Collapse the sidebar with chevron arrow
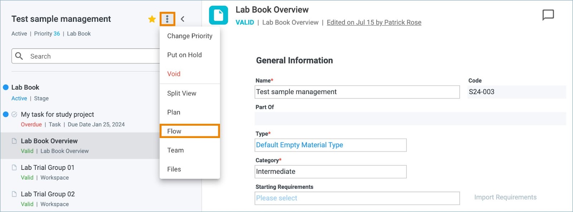 (183, 19)
